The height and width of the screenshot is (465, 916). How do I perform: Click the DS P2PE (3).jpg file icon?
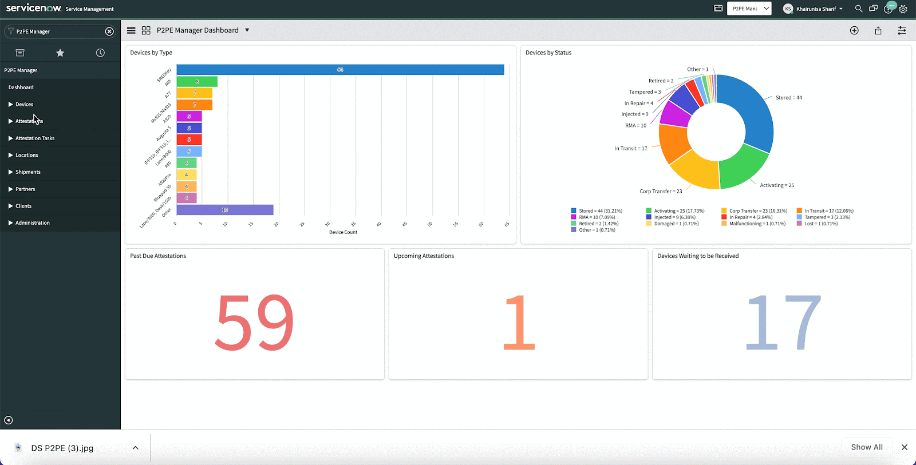[x=18, y=448]
